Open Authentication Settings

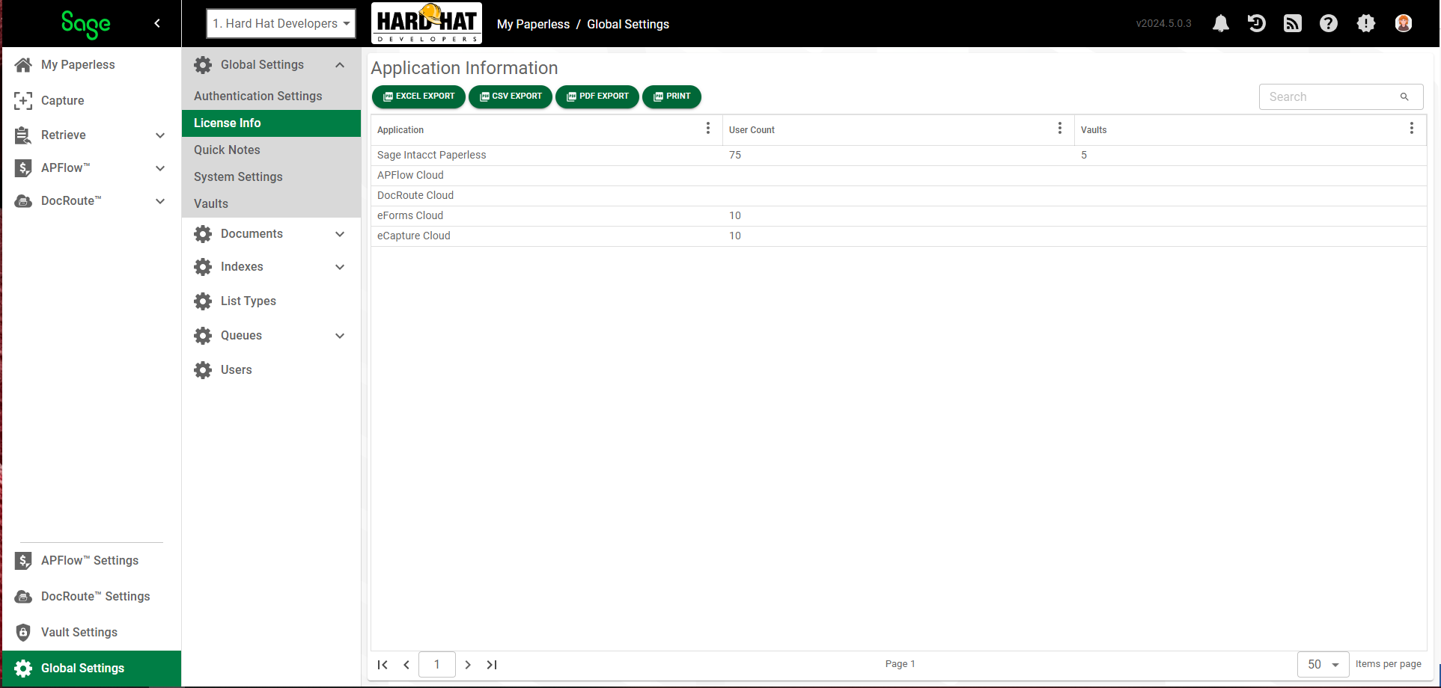click(x=271, y=96)
